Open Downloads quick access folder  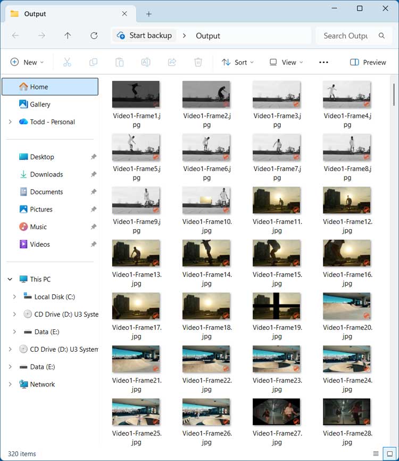(46, 174)
